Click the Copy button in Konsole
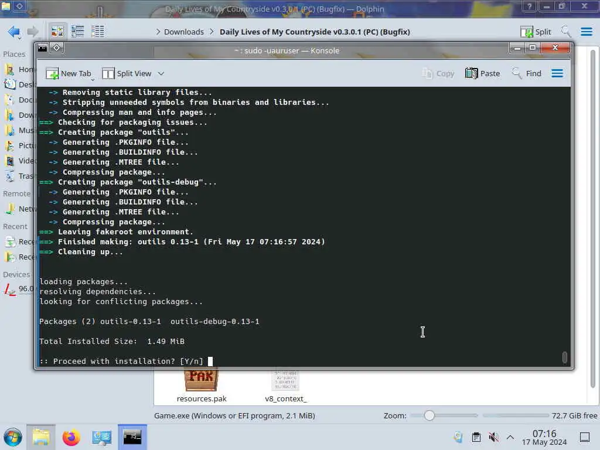 coord(438,73)
